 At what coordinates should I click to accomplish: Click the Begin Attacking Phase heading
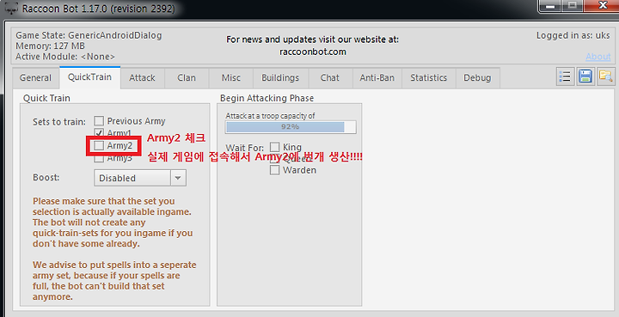pyautogui.click(x=267, y=98)
